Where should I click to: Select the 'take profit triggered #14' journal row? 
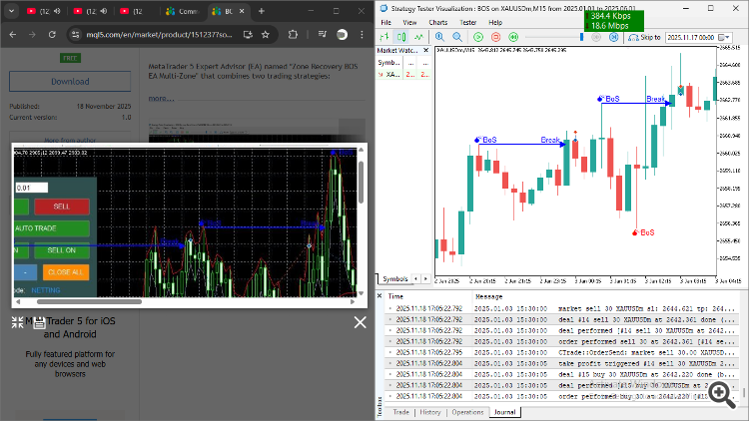pos(562,364)
